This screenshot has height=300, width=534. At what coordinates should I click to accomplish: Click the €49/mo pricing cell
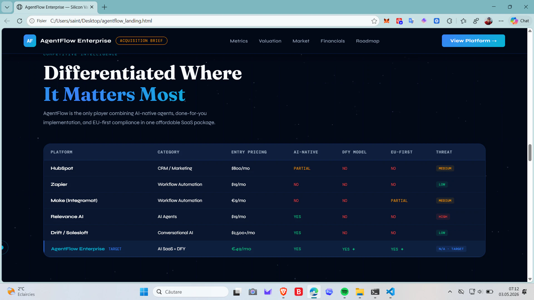click(241, 249)
